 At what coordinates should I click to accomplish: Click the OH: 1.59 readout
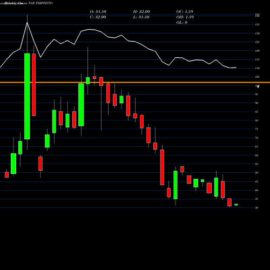pos(185,17)
